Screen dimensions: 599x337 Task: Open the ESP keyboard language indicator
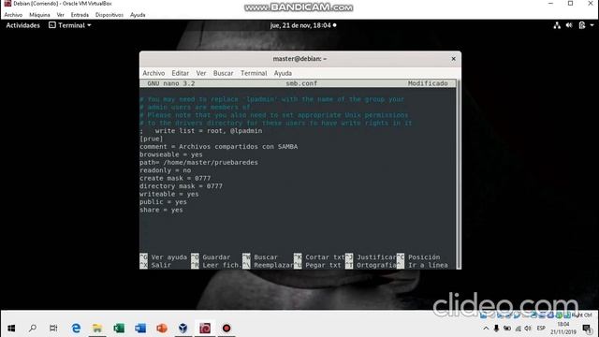pyautogui.click(x=541, y=329)
